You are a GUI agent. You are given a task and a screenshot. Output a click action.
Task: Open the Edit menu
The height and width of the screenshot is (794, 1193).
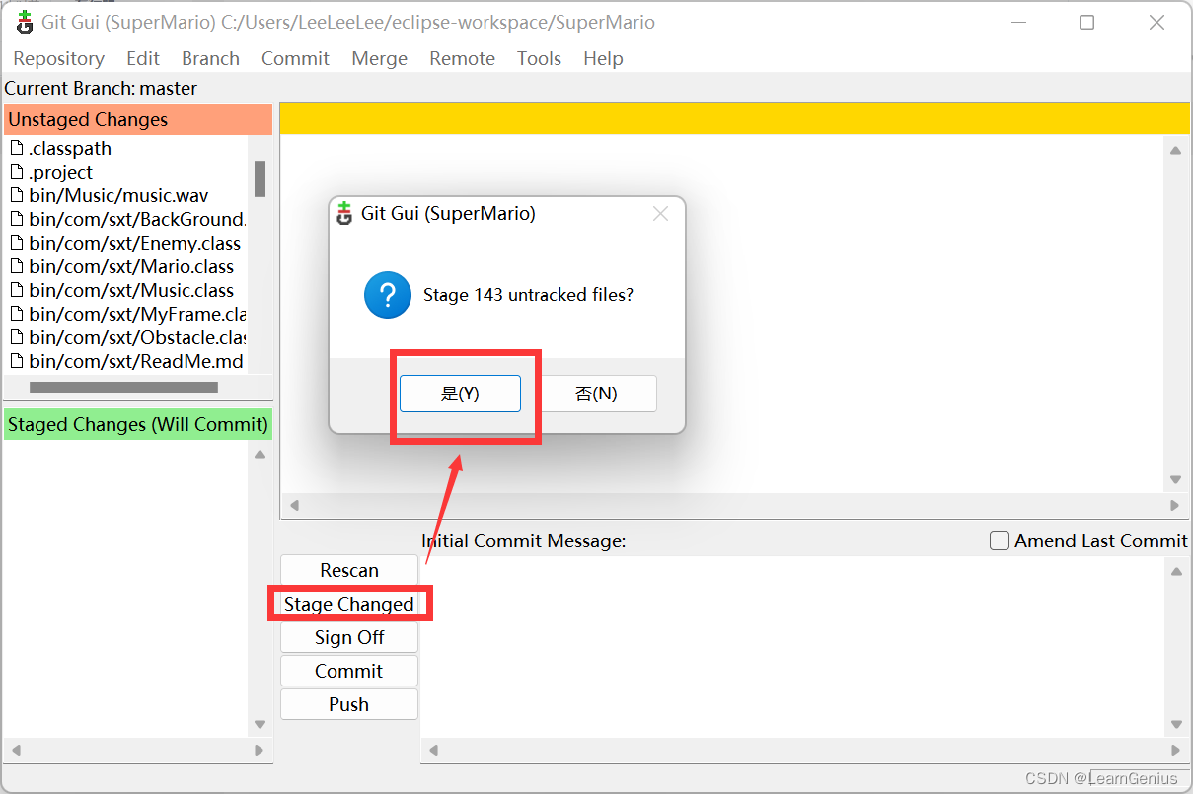tap(143, 58)
